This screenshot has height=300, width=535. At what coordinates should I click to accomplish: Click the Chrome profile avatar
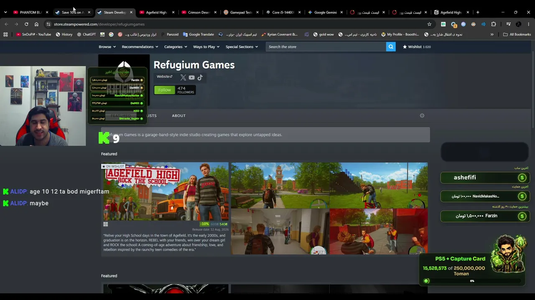click(x=519, y=24)
